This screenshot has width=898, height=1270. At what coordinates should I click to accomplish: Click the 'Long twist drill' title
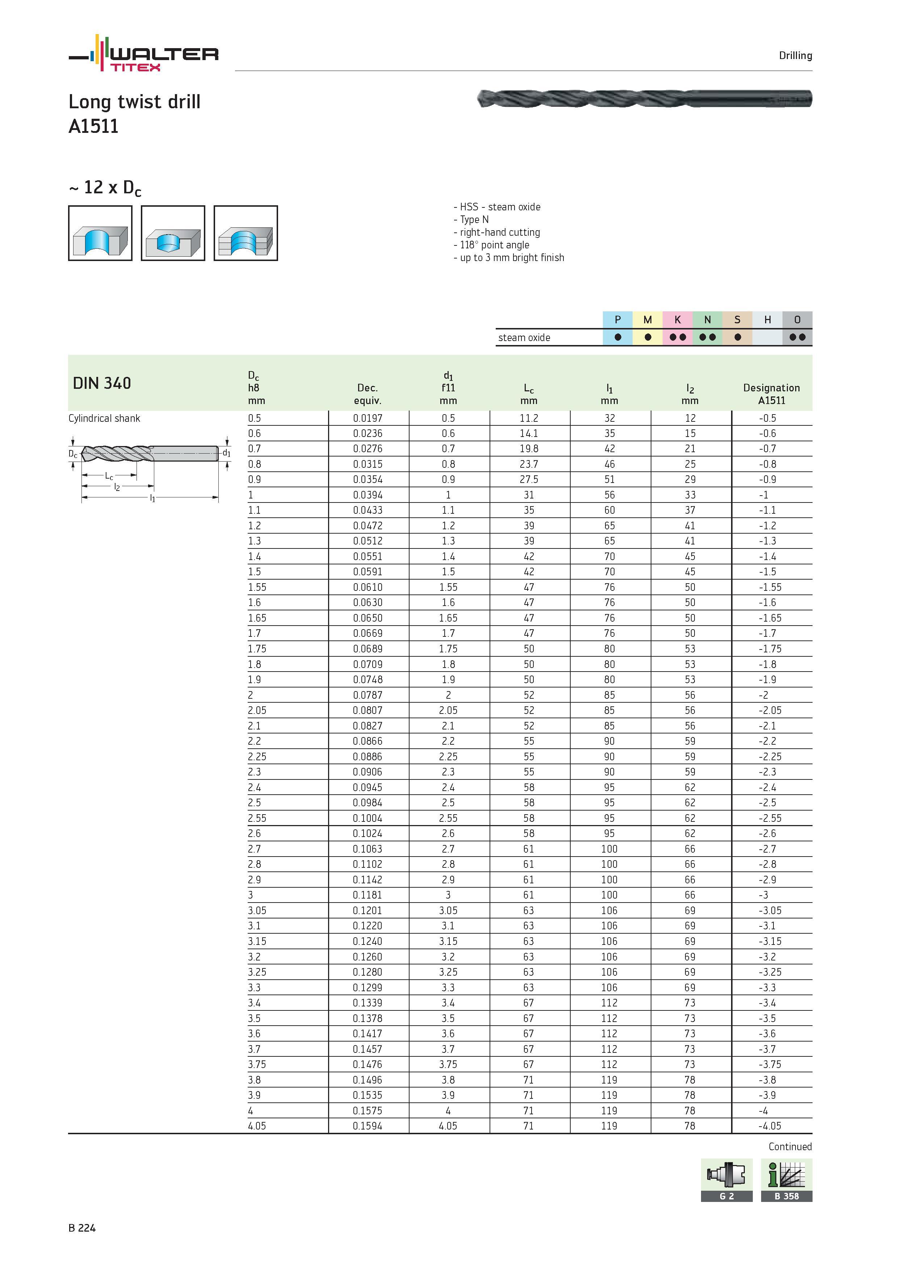tap(134, 102)
